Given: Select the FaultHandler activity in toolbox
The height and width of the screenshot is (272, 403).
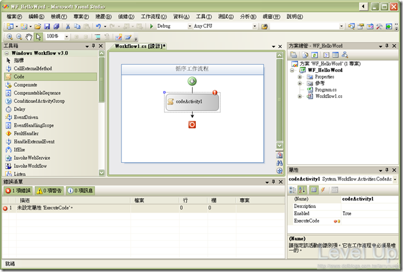Looking at the screenshot, I should (51, 133).
